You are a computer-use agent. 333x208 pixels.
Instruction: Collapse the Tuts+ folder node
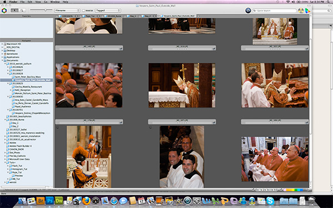click(x=5, y=163)
